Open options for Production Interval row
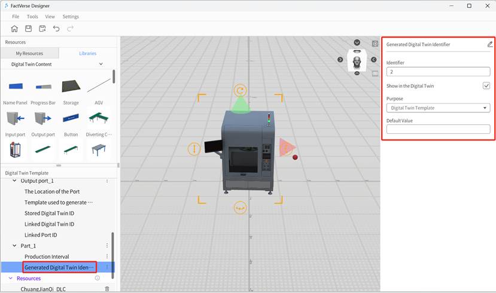The image size is (496, 293). pyautogui.click(x=107, y=257)
